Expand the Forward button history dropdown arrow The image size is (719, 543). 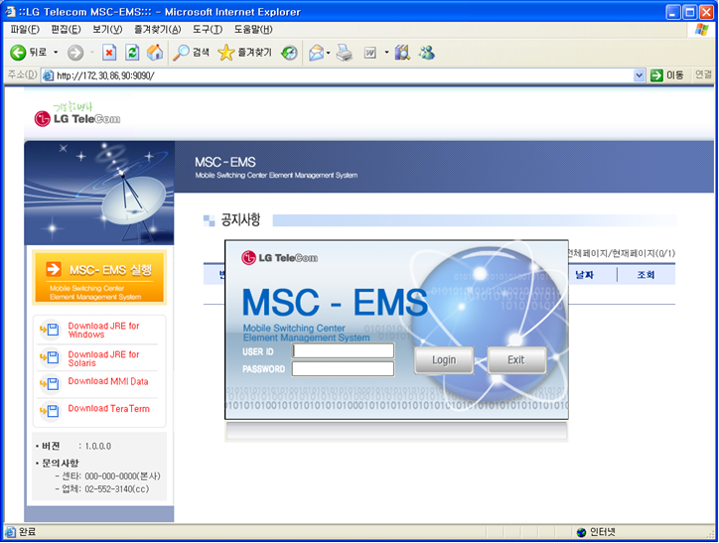click(91, 53)
